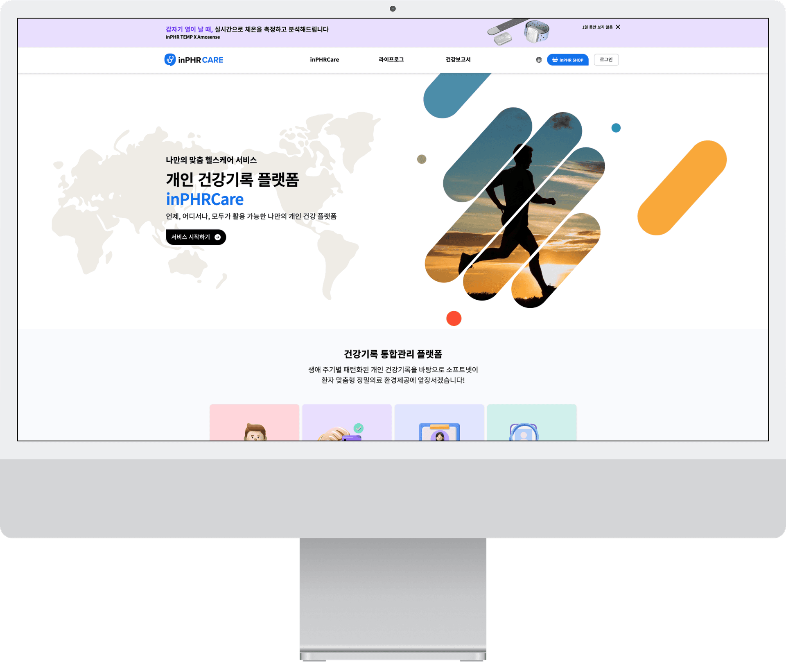Open the globe language selector icon
This screenshot has height=662, width=786.
(540, 60)
